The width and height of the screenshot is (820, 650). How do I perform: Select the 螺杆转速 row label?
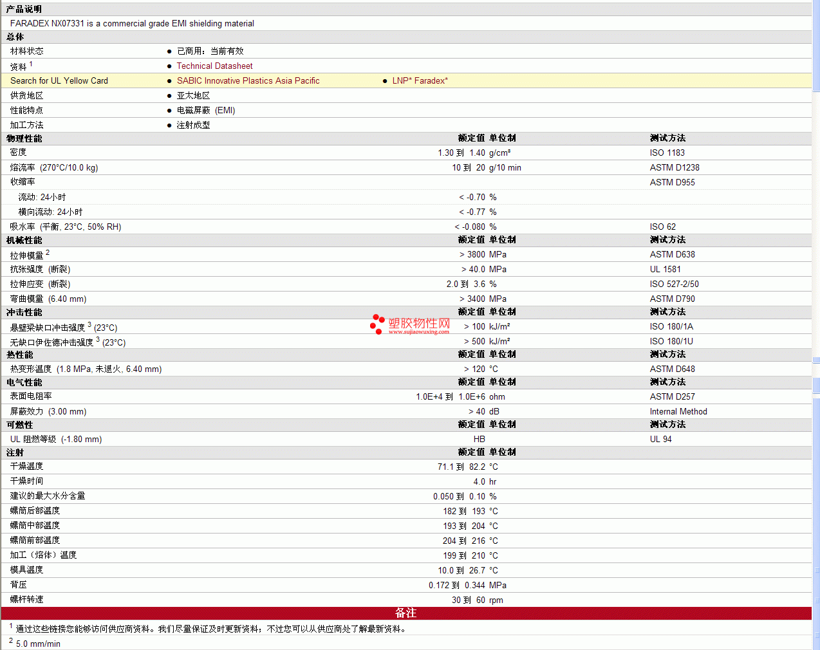pyautogui.click(x=27, y=600)
